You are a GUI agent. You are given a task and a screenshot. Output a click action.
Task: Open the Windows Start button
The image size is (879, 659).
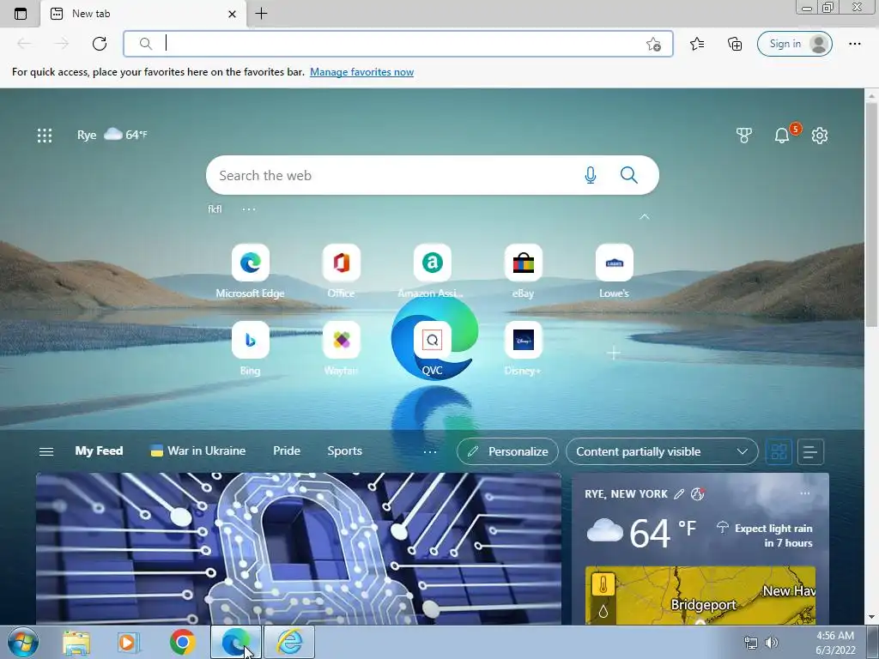(x=23, y=642)
